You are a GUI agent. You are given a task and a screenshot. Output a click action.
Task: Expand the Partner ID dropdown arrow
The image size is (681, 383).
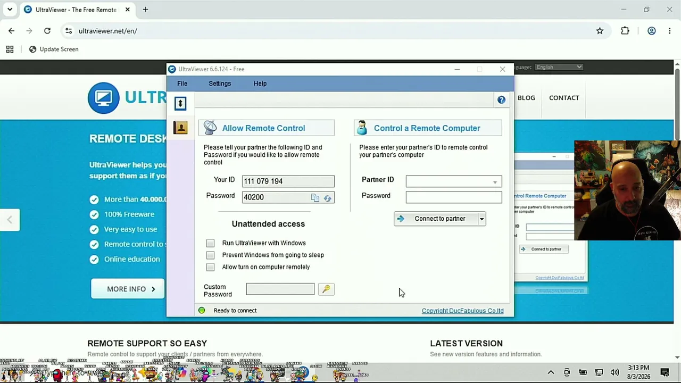[x=495, y=182]
